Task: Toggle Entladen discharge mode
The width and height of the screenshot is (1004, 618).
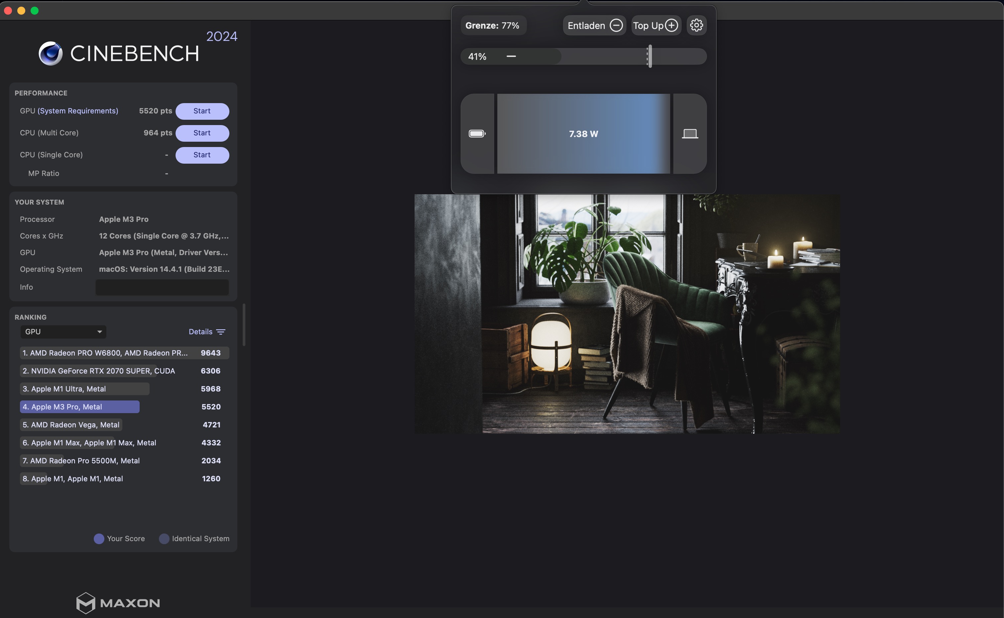Action: (594, 25)
